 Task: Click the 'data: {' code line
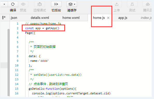click(x=34, y=56)
